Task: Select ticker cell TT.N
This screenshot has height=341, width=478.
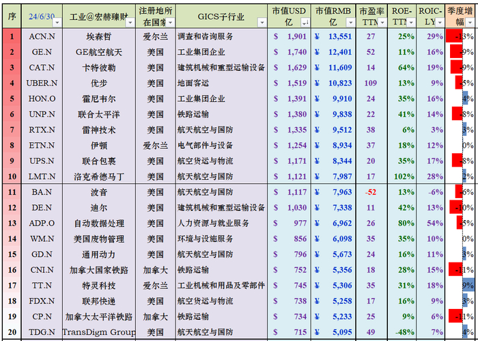Action: 42,286
